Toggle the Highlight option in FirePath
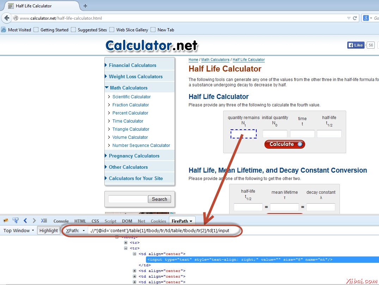The width and height of the screenshot is (379, 285). pos(49,230)
